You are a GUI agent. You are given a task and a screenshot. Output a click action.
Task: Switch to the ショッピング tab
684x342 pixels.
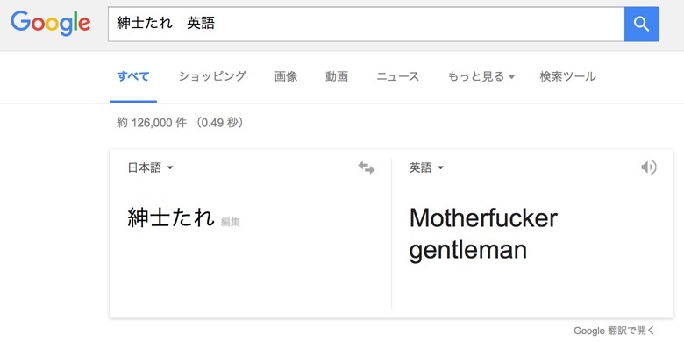[212, 77]
